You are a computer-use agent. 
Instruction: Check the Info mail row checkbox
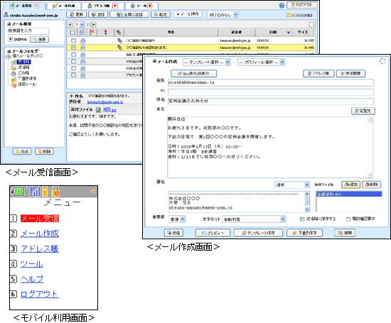(73, 54)
